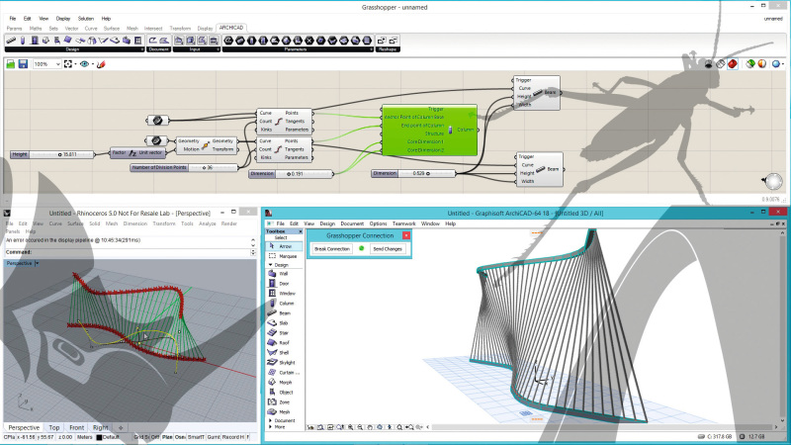Click the Grasshopper save document floppy icon

pos(23,64)
